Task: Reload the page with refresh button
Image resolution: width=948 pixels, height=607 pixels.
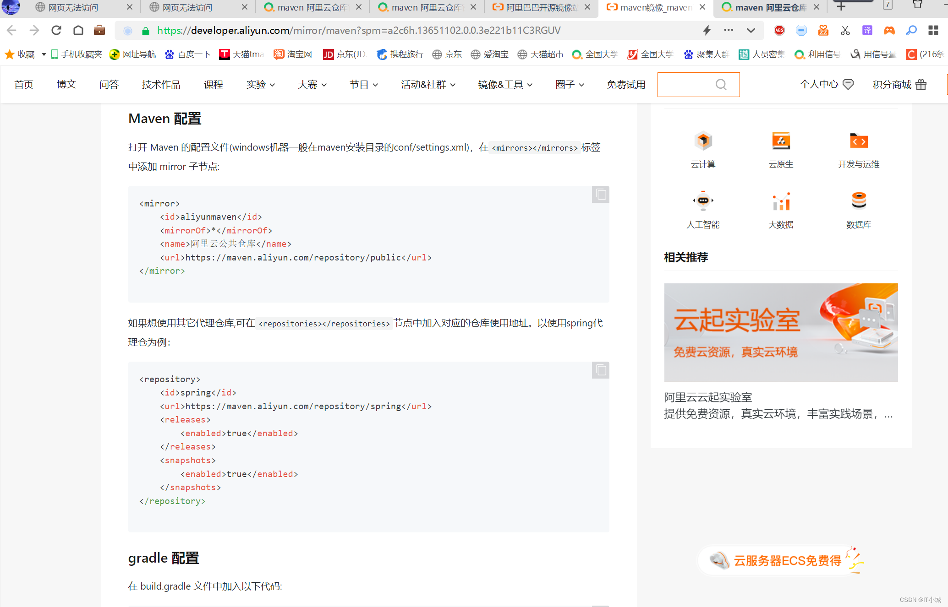Action: pyautogui.click(x=56, y=31)
